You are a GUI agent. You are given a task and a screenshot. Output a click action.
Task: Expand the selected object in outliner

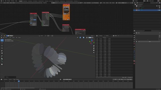[135, 10]
